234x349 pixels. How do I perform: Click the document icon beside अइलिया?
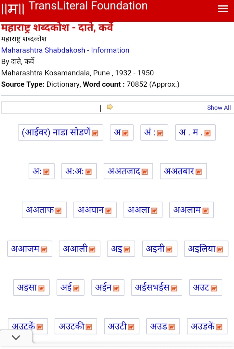pos(220,249)
